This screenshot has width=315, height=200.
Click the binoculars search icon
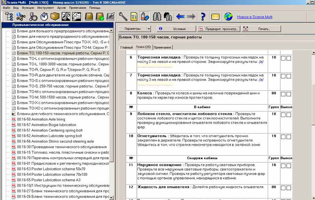(157, 17)
